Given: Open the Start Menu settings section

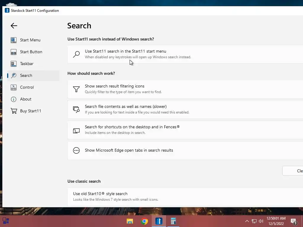Looking at the screenshot, I should (33, 40).
